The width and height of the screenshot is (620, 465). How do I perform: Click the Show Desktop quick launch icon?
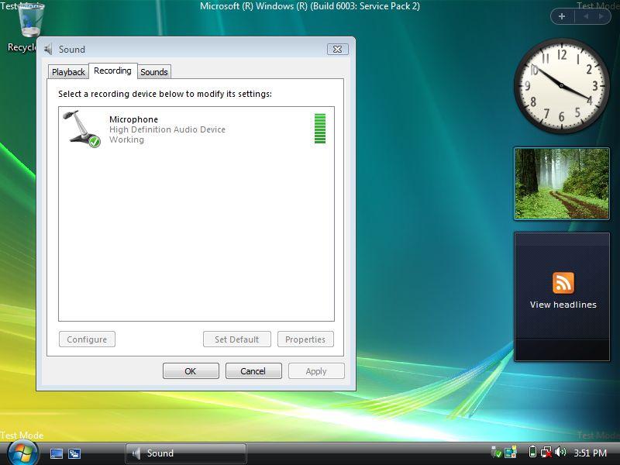click(56, 453)
